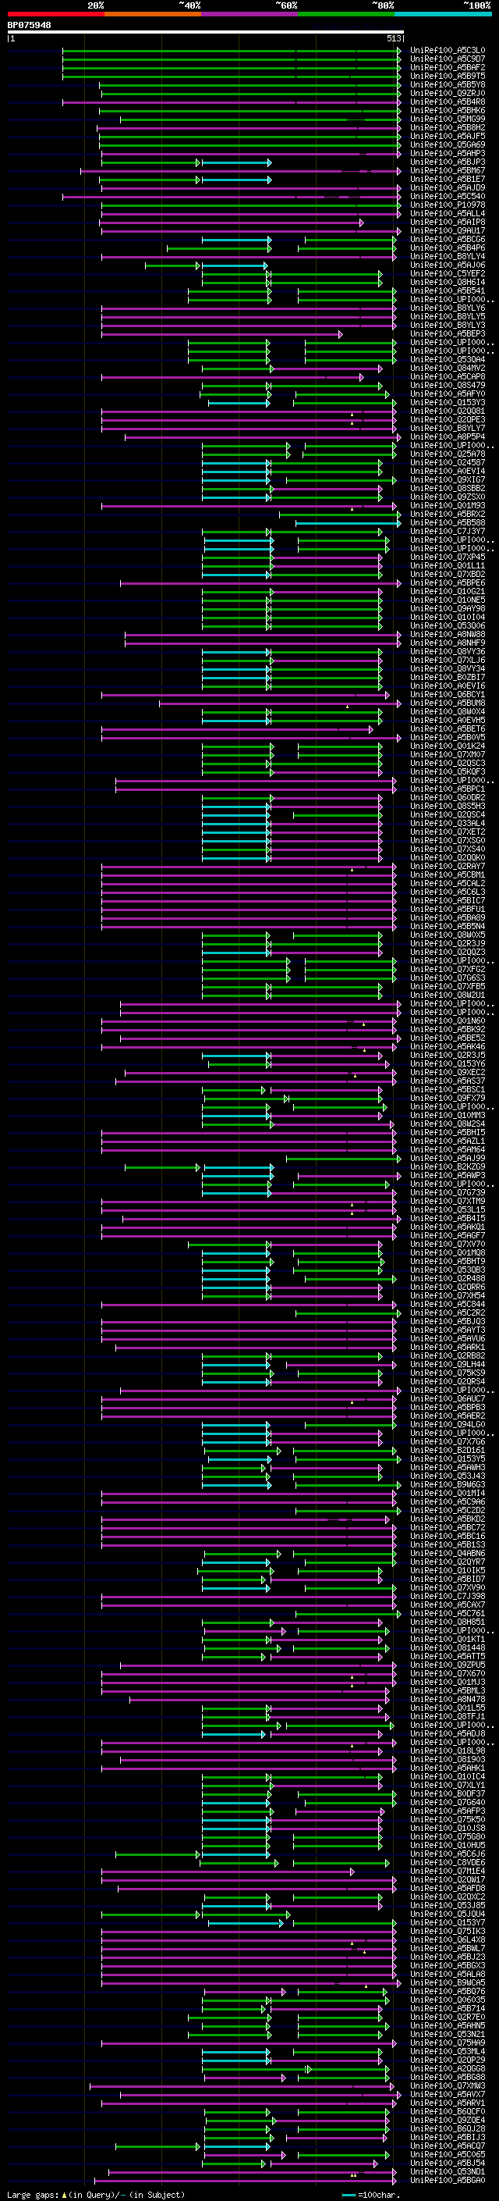Viewport: 499px width, 2201px height.
Task: Click the red ~20% identity legend bar
Action: [55, 14]
